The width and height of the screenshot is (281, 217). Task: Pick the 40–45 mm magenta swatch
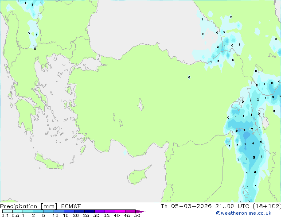point(120,211)
